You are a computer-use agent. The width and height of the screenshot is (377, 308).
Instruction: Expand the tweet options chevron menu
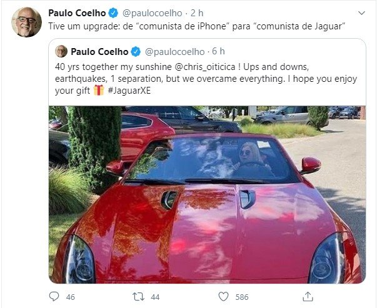361,13
